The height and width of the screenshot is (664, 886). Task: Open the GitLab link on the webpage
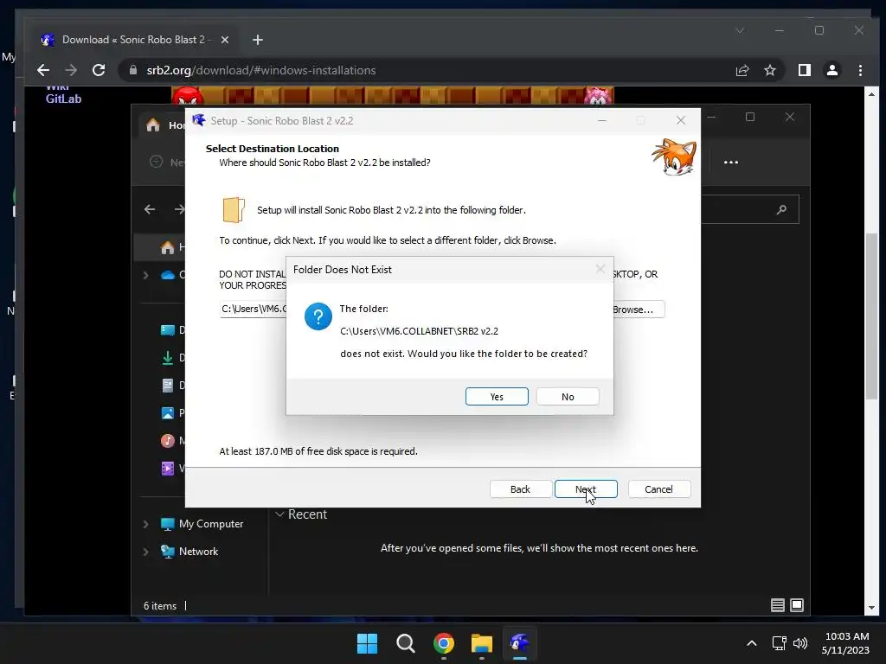pyautogui.click(x=63, y=99)
